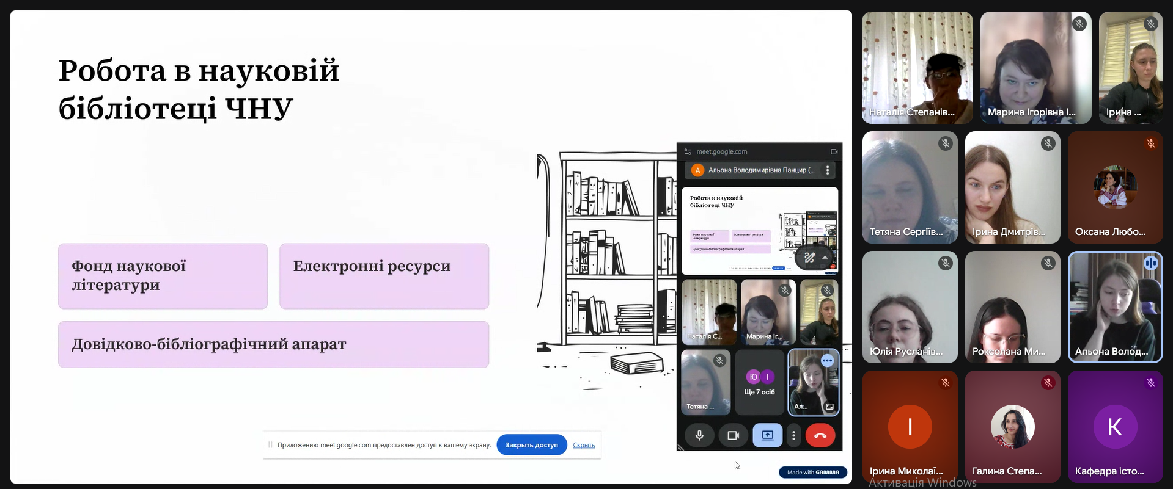Click the muted mic icon on Тетяна Сергіїв... tile
This screenshot has width=1173, height=489.
pos(946,143)
